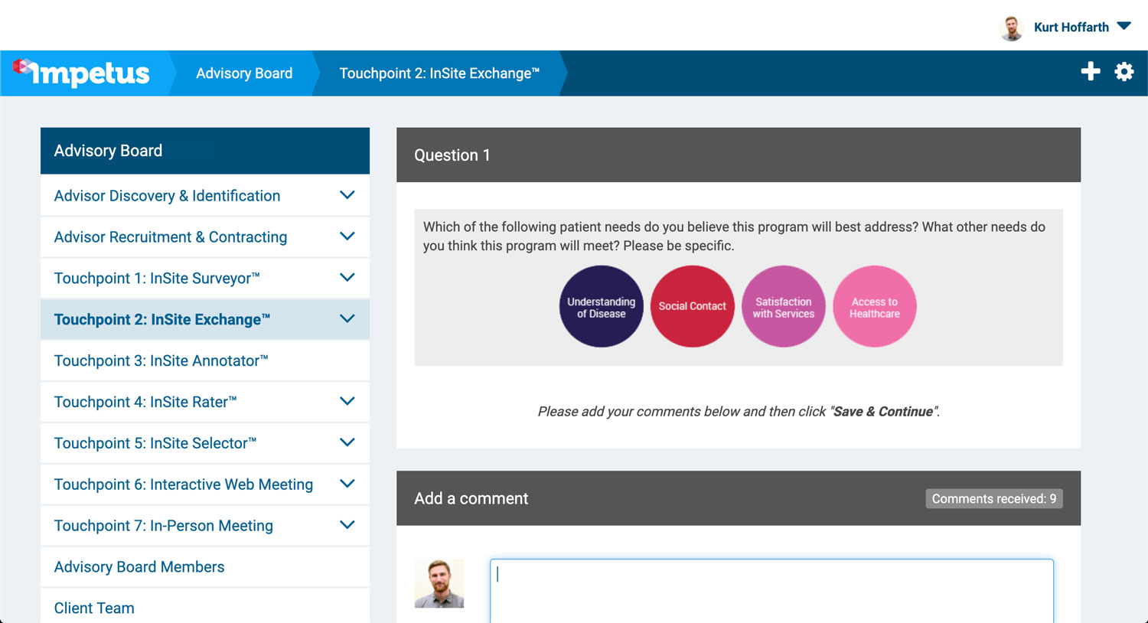The width and height of the screenshot is (1148, 623).
Task: Expand Advisor Recruitment & Contracting chevron
Action: 347,236
